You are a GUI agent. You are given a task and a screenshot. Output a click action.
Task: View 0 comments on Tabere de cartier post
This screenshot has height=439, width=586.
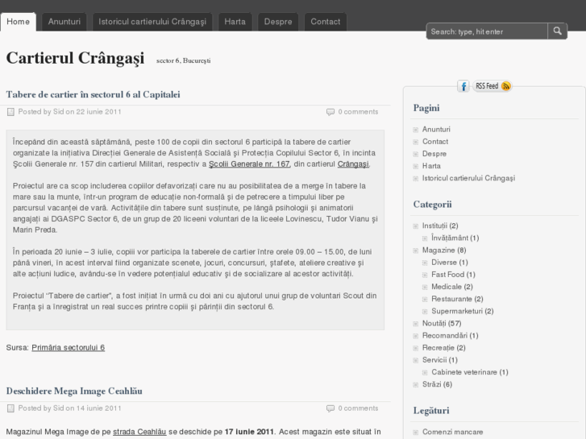pyautogui.click(x=358, y=112)
